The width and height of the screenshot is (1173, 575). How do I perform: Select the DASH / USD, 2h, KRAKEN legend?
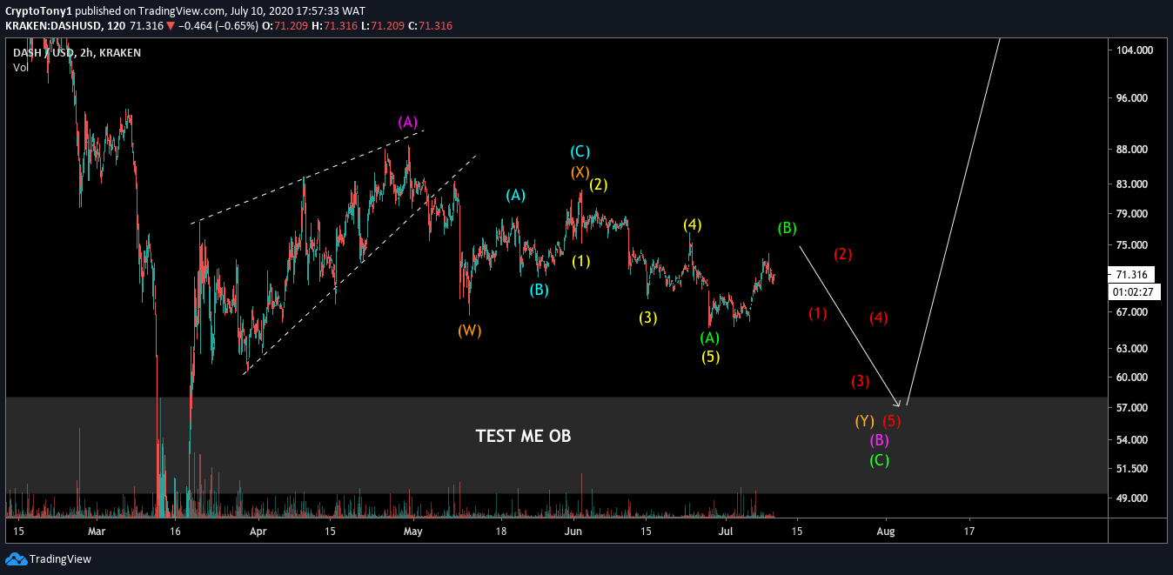coord(75,52)
